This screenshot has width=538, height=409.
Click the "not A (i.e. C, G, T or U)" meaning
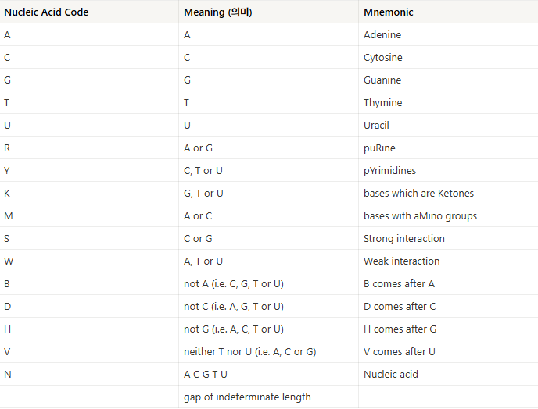[234, 284]
